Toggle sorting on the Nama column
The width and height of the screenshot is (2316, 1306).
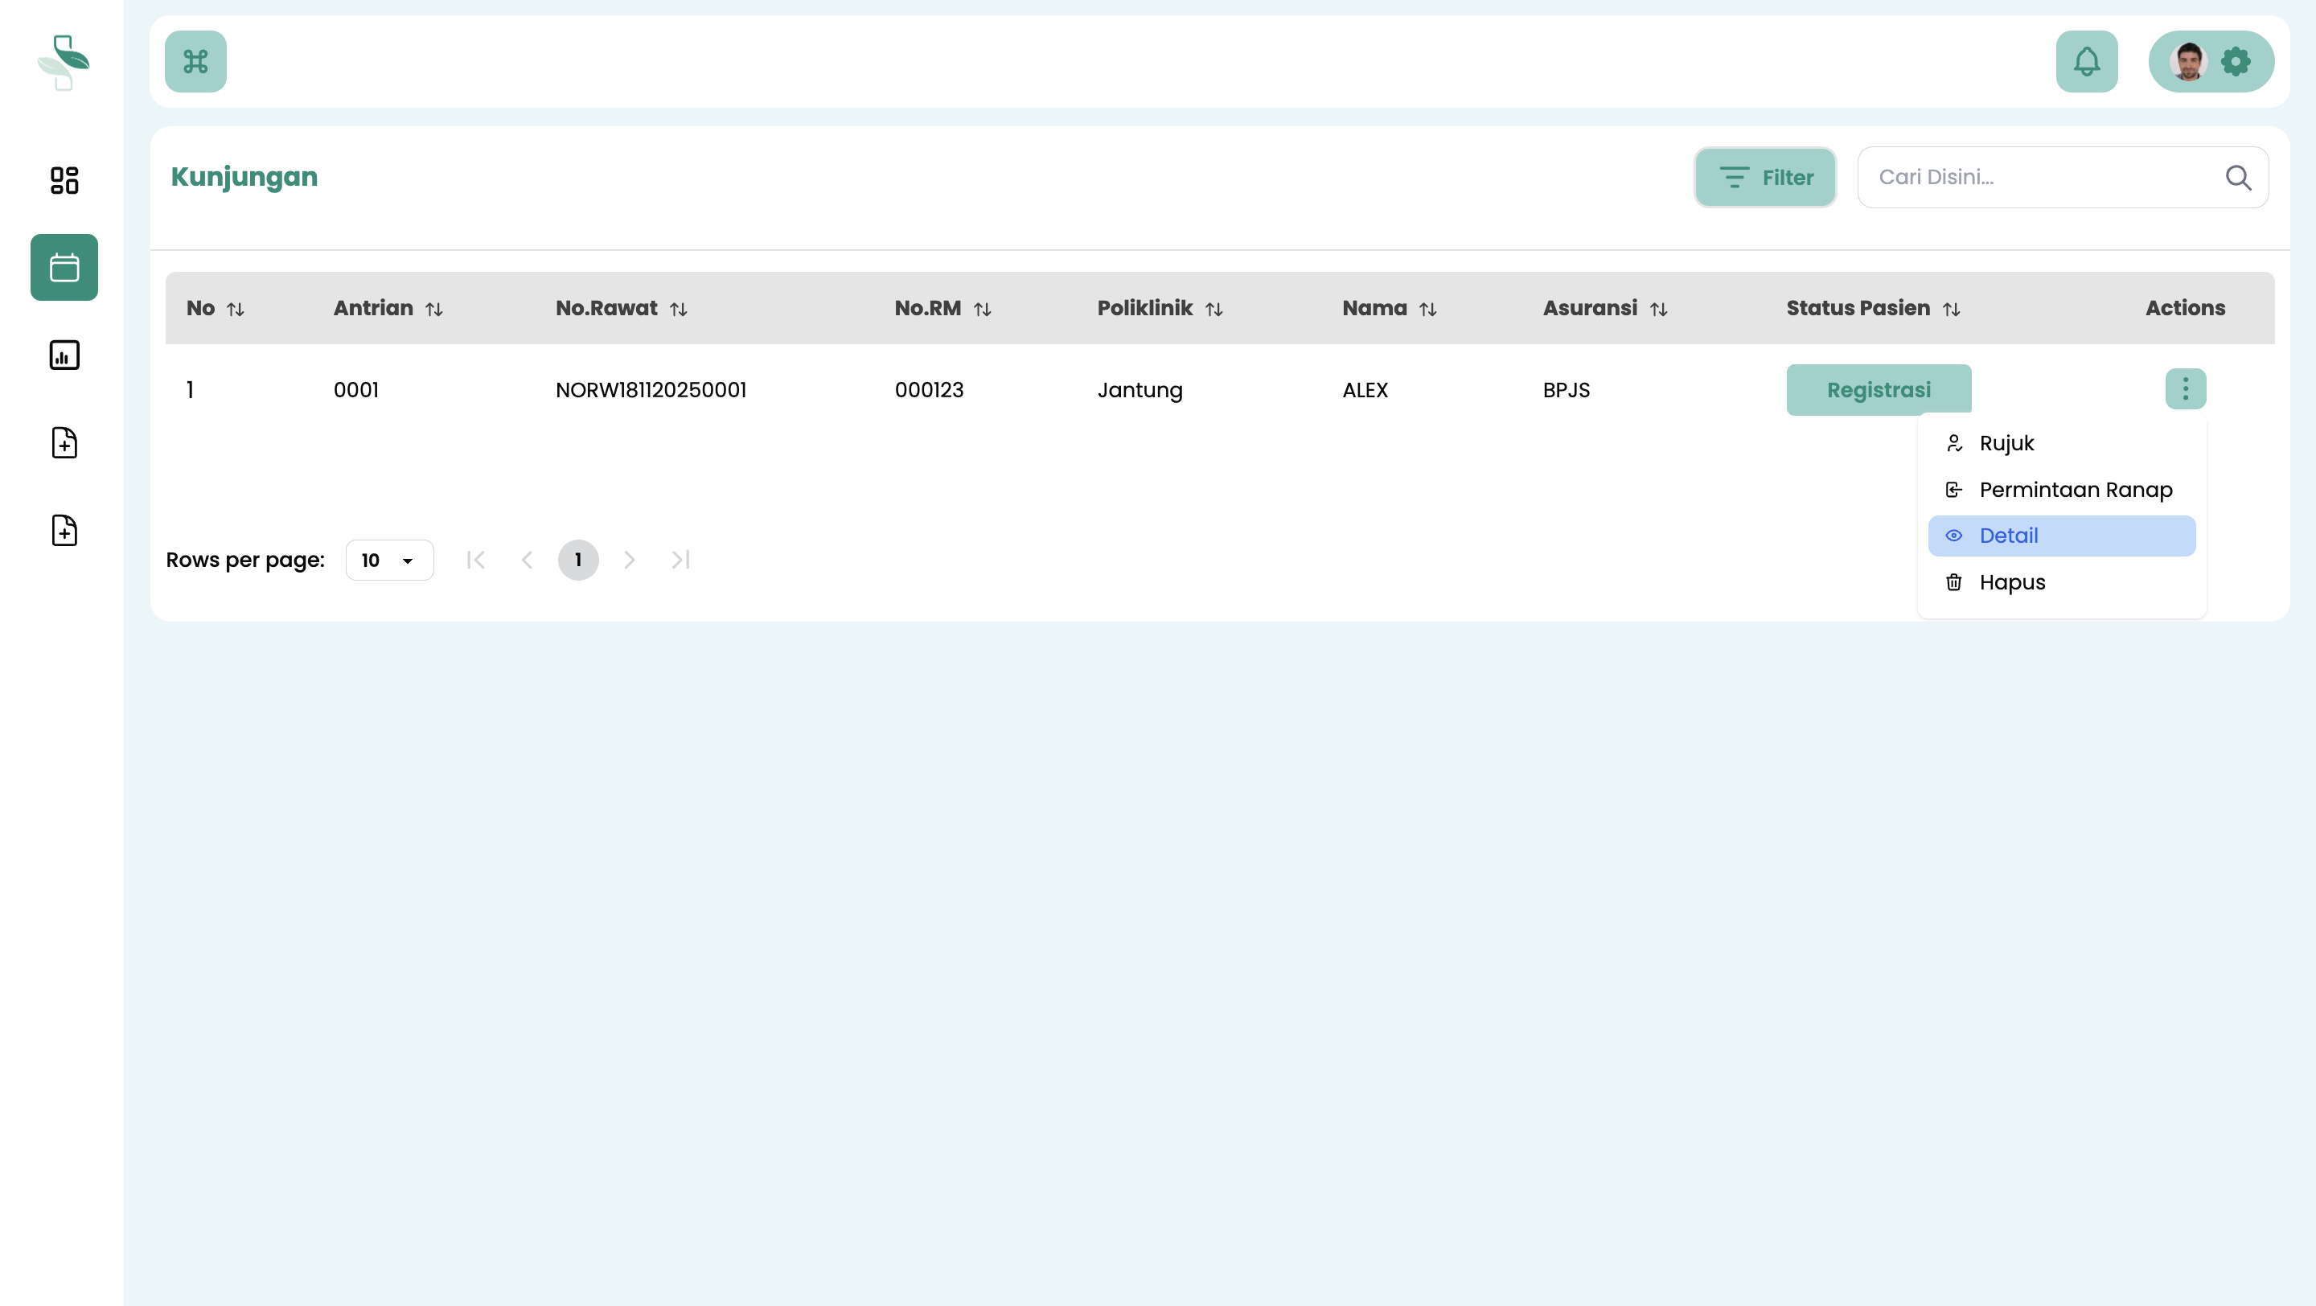click(x=1430, y=308)
